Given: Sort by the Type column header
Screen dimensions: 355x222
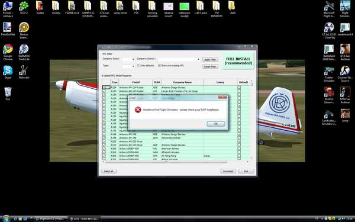Looking at the screenshot, I should 115,82.
